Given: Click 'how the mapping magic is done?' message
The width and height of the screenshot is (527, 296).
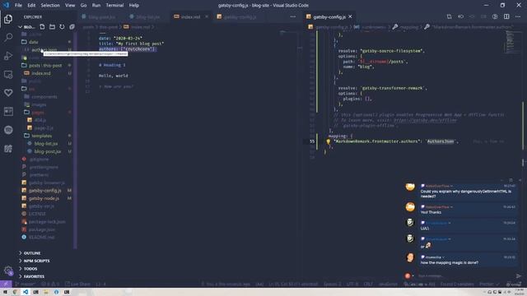Looking at the screenshot, I should [x=450, y=263].
